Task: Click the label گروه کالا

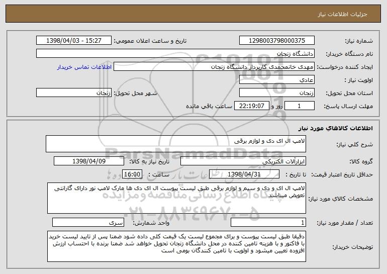Action: tap(361, 161)
